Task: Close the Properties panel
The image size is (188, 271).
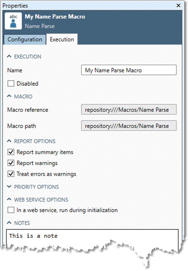Action: pos(178,5)
